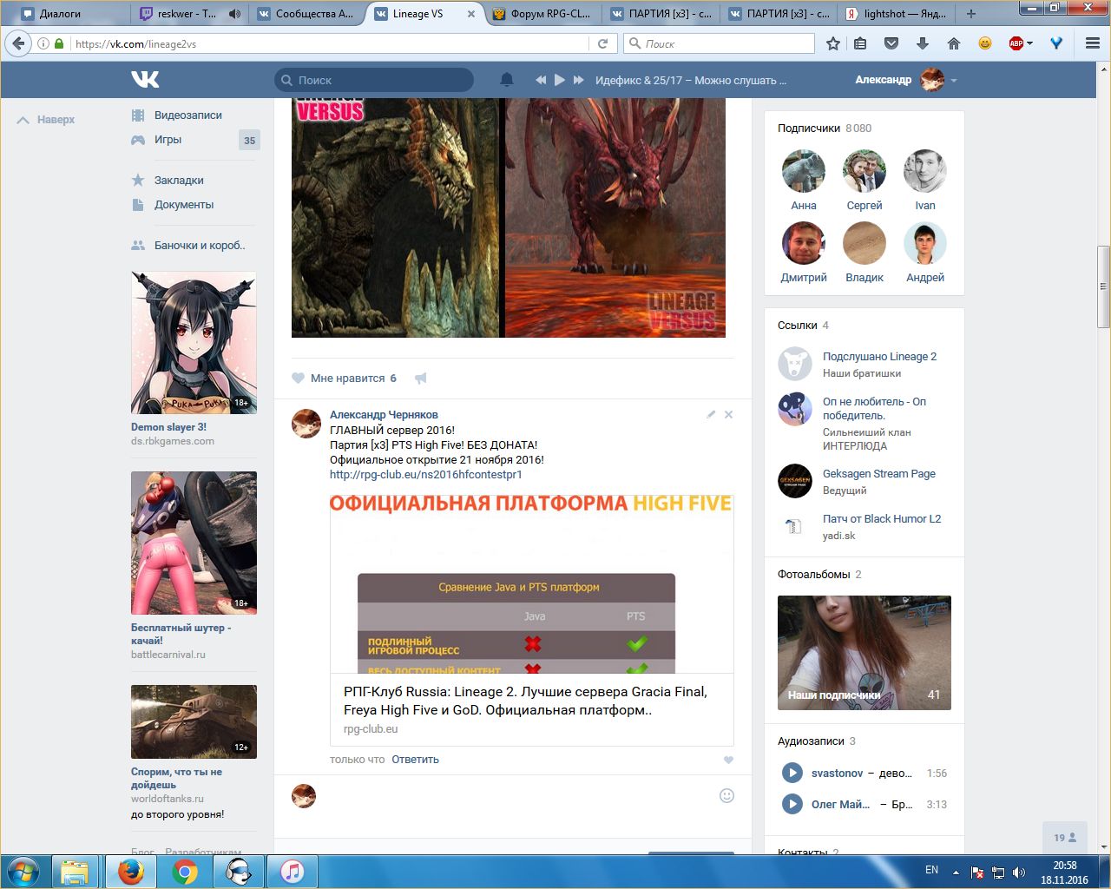Screen dimensions: 1111x889
Task: Open the page info icon in address bar
Action: (x=43, y=43)
